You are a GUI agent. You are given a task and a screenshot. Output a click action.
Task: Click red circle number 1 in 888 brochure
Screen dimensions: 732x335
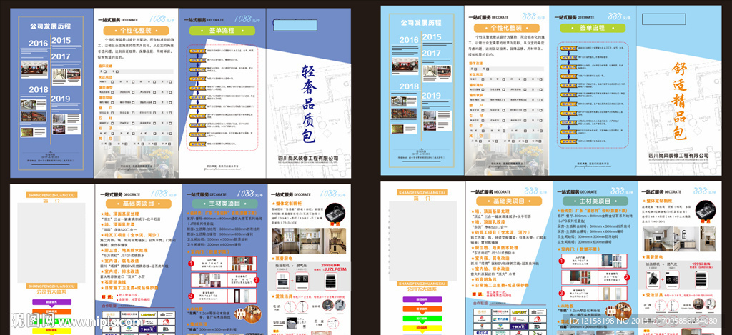tap(562, 261)
